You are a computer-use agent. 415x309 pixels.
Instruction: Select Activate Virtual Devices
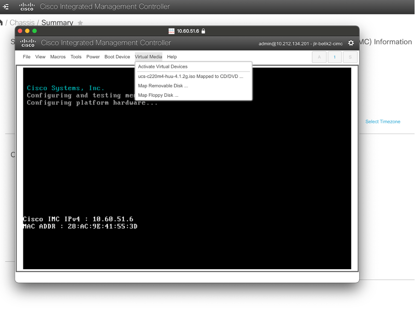tap(163, 66)
